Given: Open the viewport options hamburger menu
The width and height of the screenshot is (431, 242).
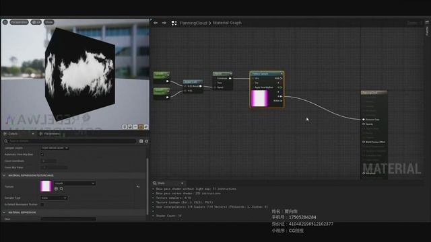Looking at the screenshot, I should [5, 22].
